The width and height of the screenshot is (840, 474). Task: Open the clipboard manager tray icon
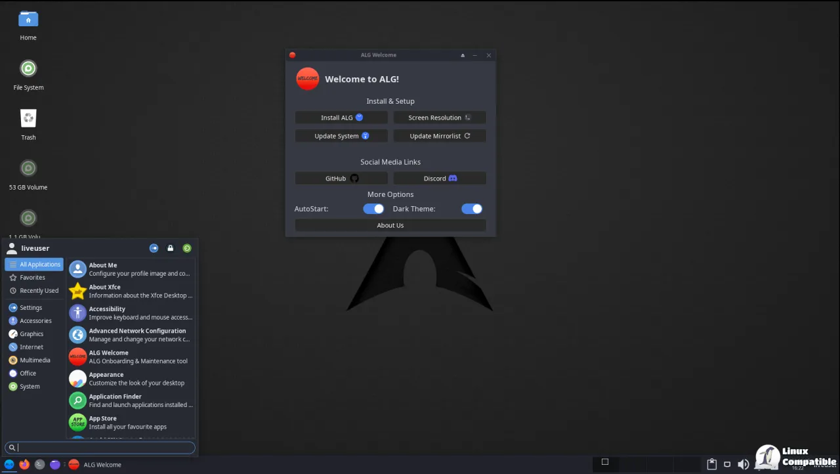[711, 464]
